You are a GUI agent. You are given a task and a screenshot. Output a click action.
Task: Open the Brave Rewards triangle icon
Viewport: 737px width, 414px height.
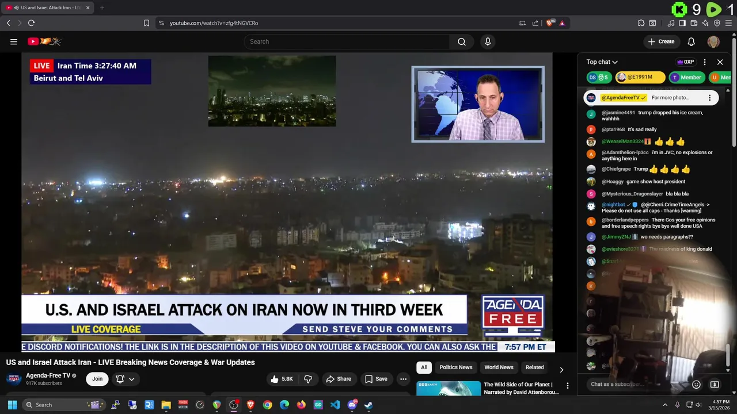coord(562,23)
